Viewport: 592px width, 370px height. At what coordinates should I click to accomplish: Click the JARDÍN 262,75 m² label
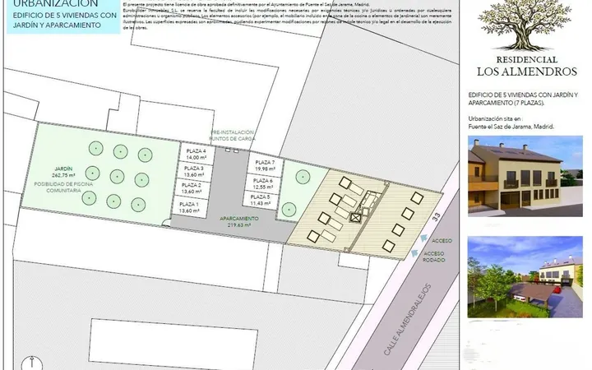(63, 172)
